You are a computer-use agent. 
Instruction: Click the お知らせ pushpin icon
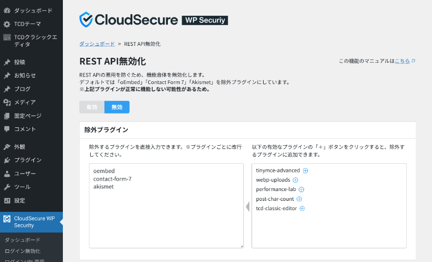(7, 75)
